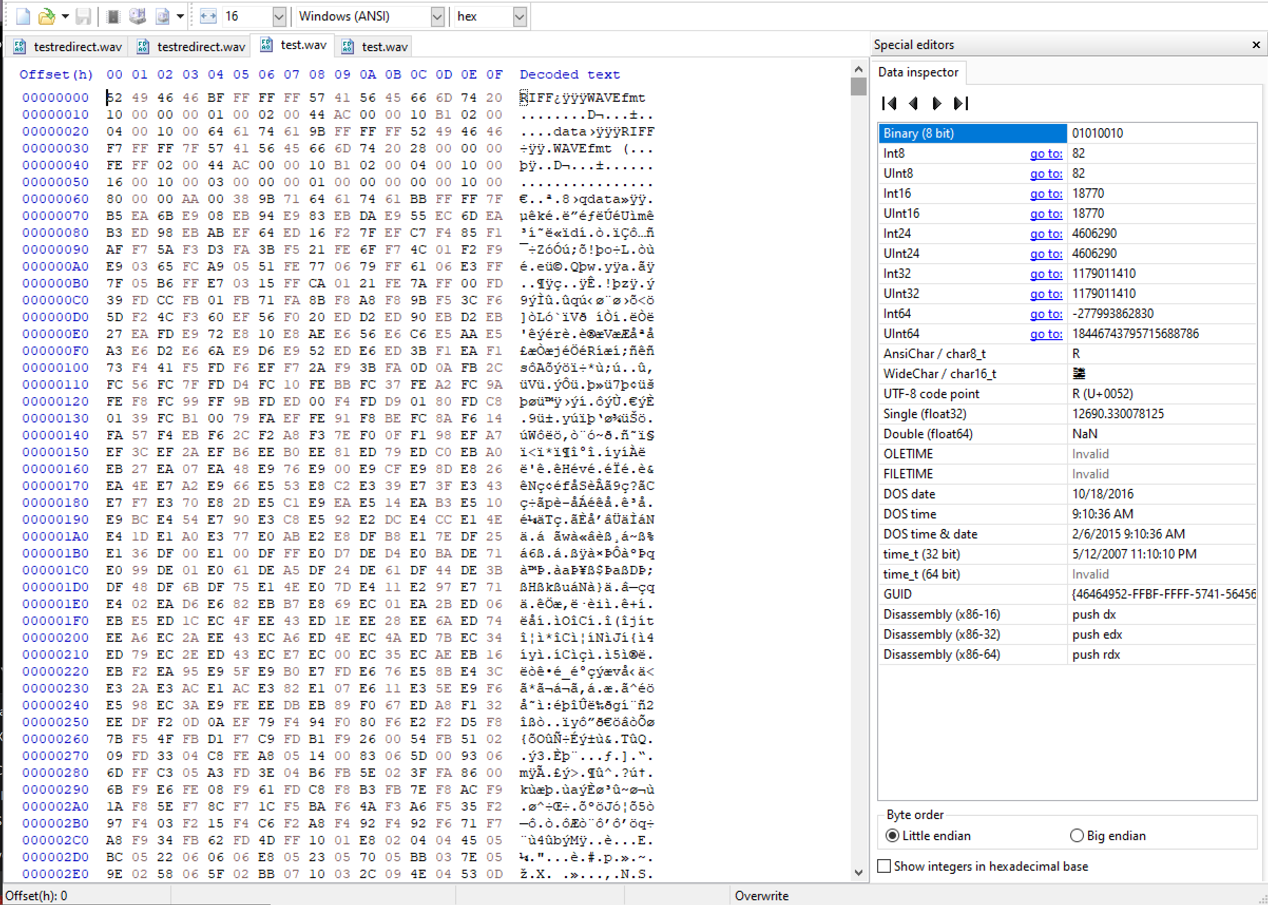Select Little endian byte order
The width and height of the screenshot is (1268, 905).
(x=892, y=836)
